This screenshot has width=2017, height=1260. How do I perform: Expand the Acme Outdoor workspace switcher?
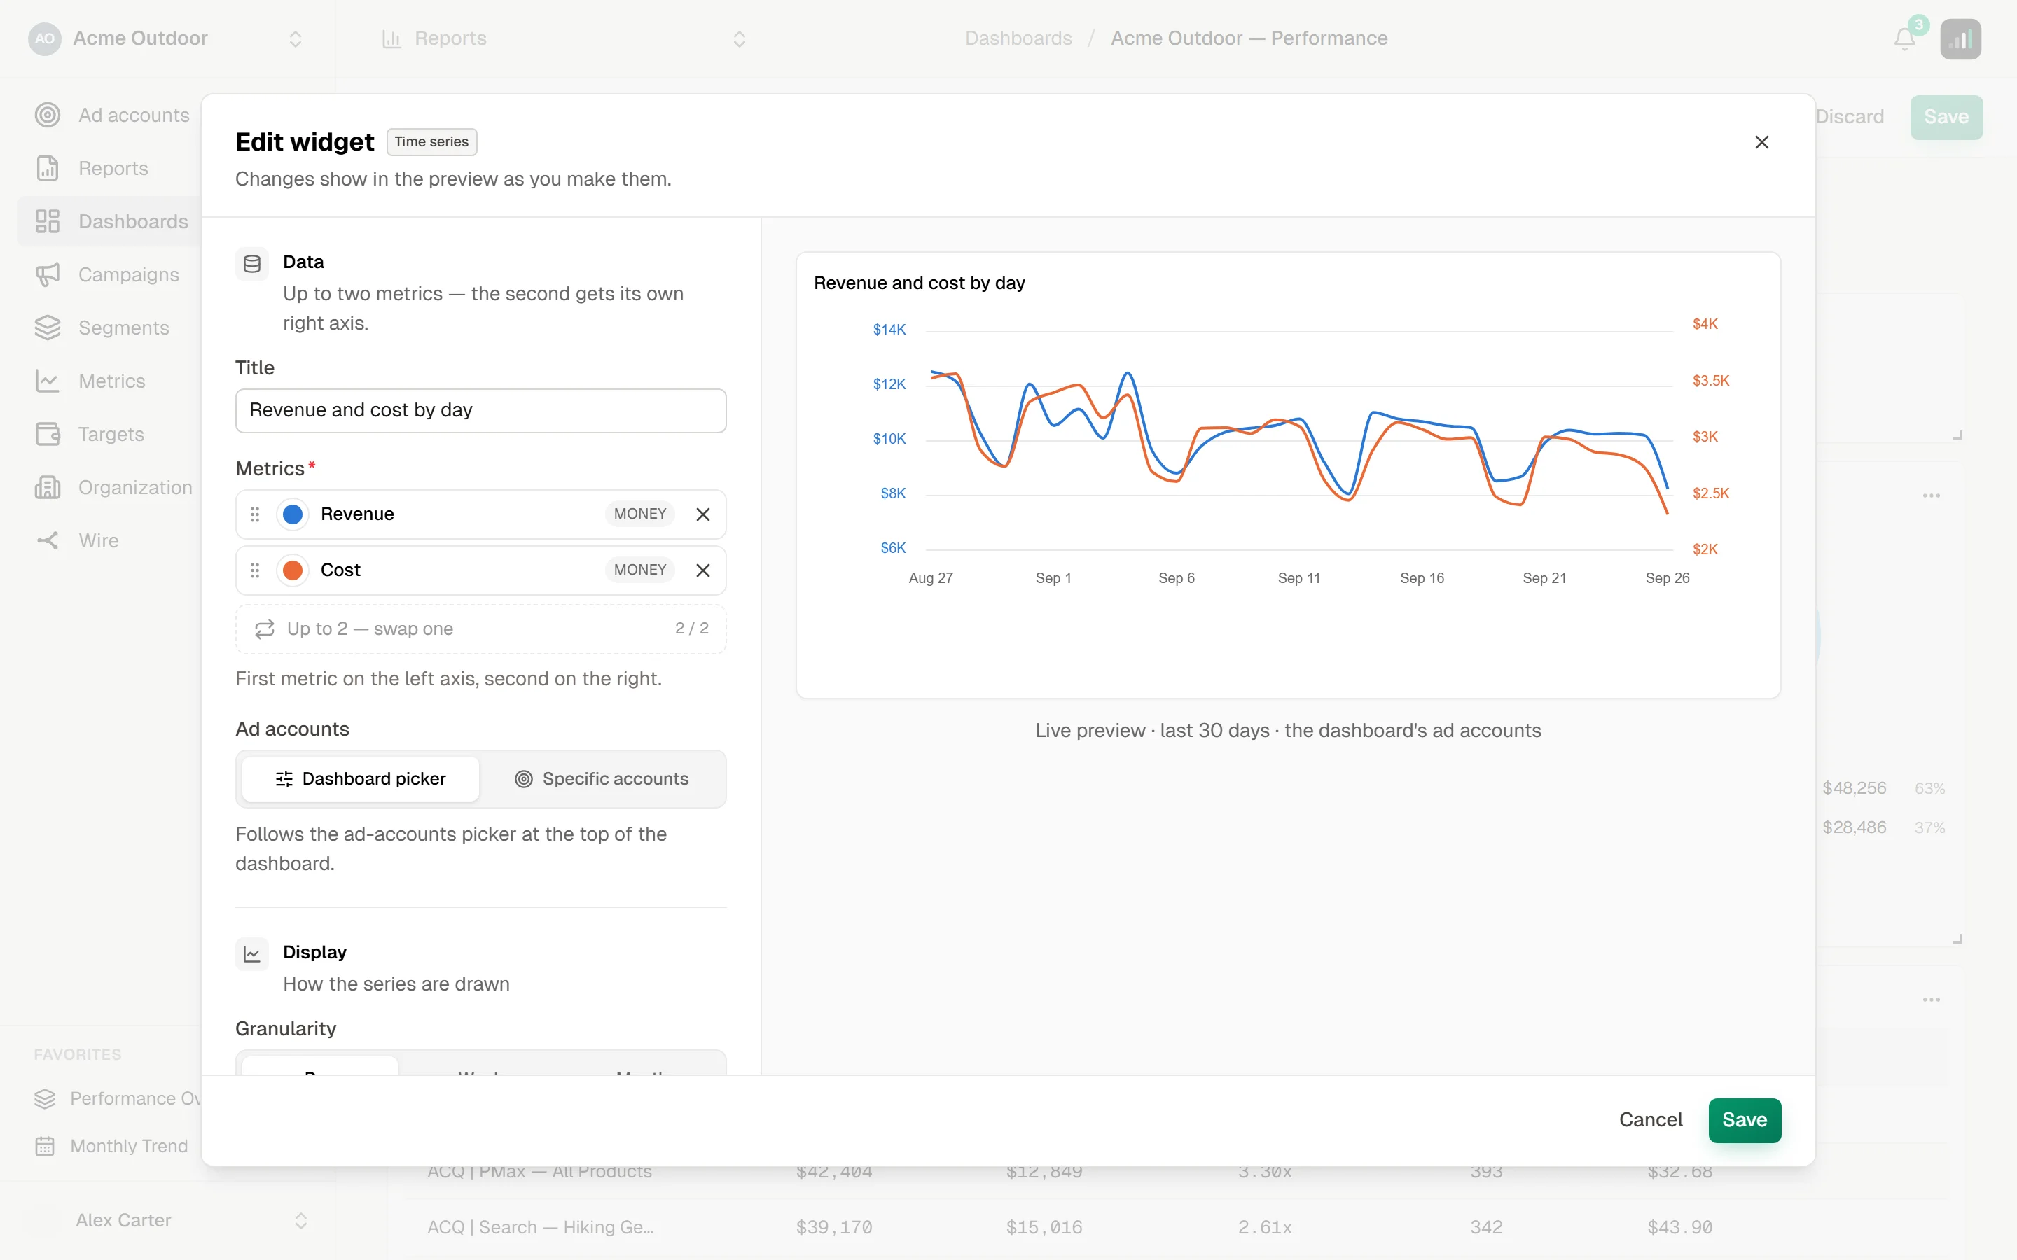point(295,39)
